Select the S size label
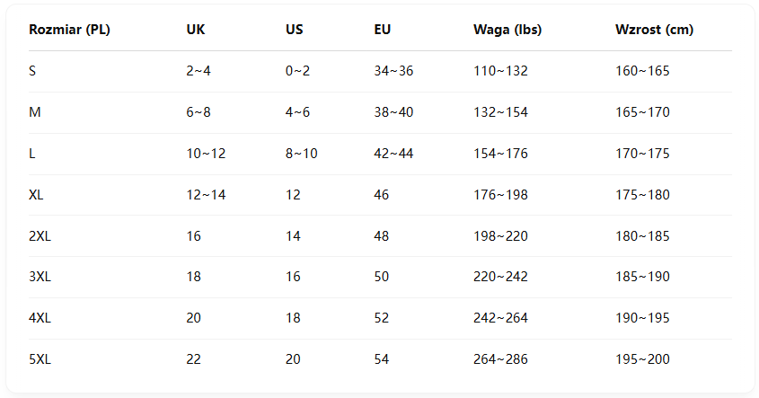The image size is (759, 398). click(32, 71)
